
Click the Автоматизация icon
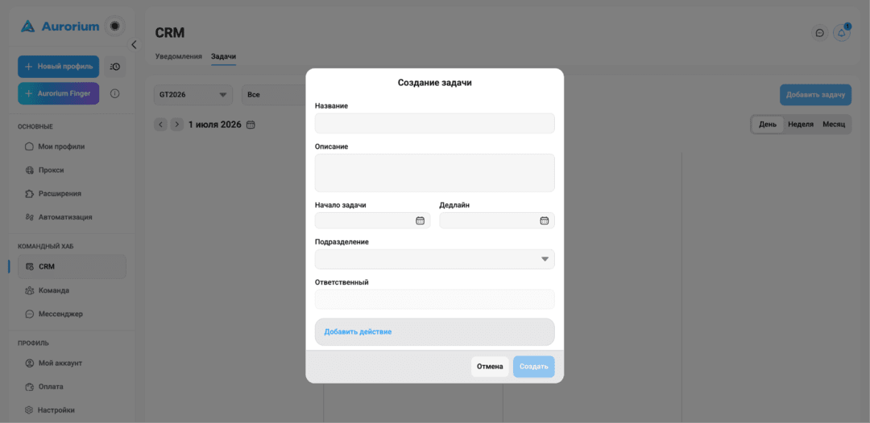click(x=30, y=217)
